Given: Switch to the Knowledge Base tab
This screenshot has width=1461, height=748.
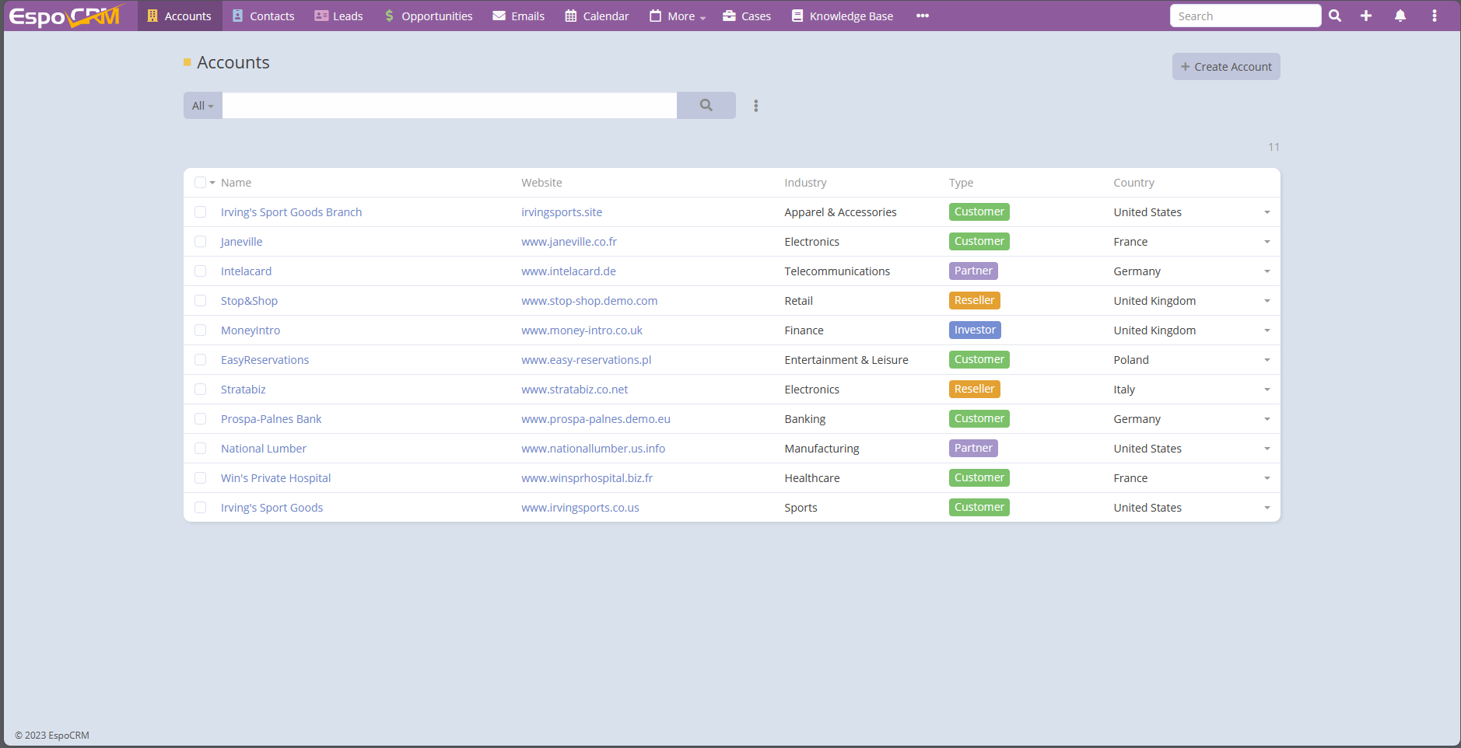Looking at the screenshot, I should 843,16.
